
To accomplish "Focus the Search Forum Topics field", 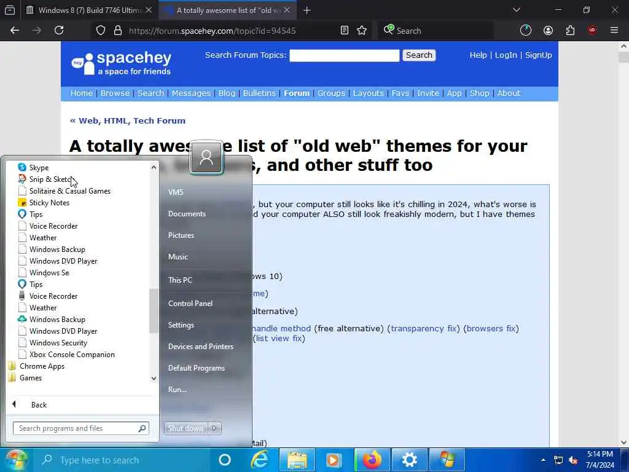I will [x=344, y=55].
